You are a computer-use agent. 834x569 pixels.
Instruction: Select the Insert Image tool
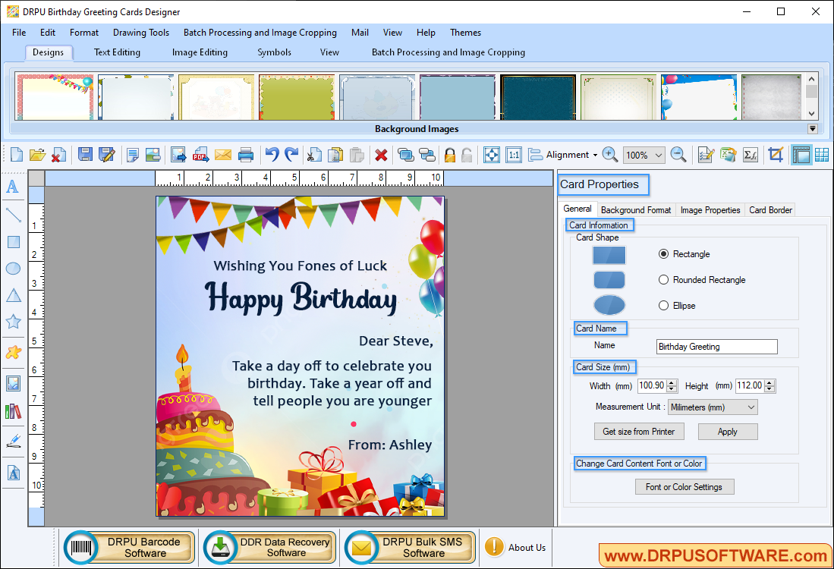click(x=12, y=383)
